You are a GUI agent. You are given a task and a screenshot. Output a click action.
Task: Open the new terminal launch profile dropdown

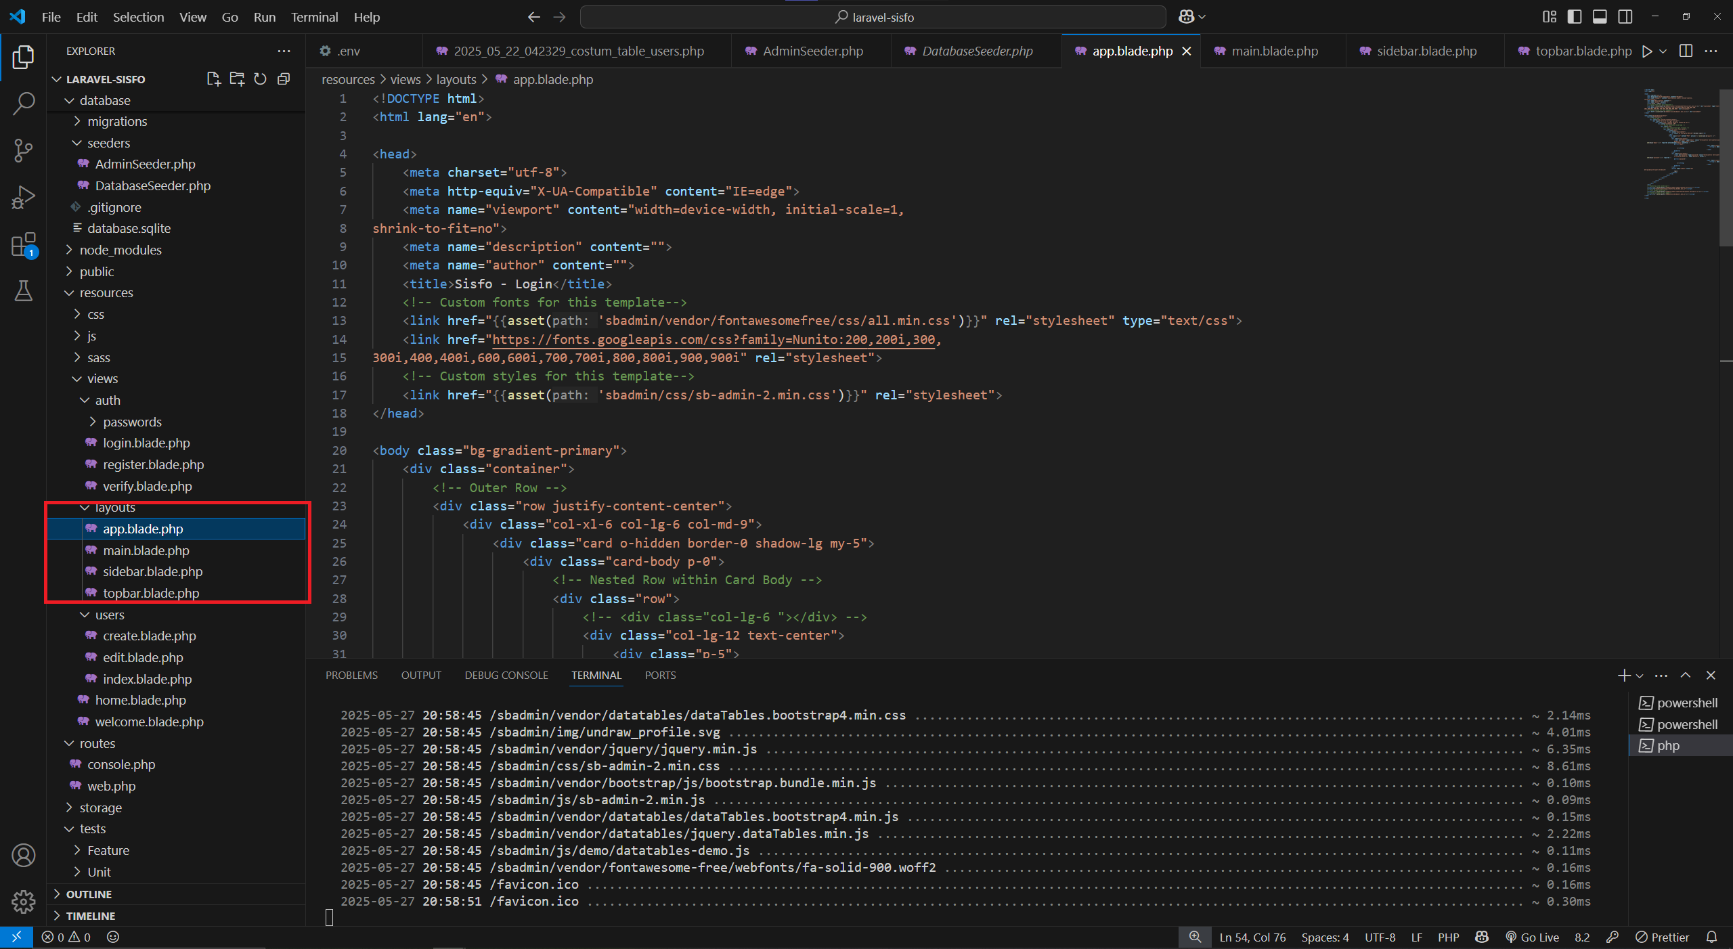point(1640,676)
